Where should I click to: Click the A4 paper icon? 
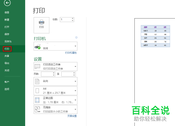point(37,91)
